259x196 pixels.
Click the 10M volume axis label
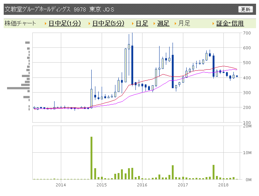pos(247,153)
